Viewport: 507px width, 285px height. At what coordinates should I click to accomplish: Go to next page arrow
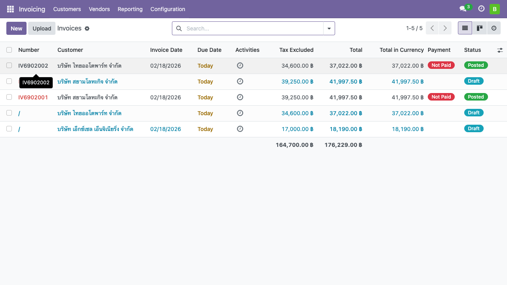pyautogui.click(x=445, y=28)
